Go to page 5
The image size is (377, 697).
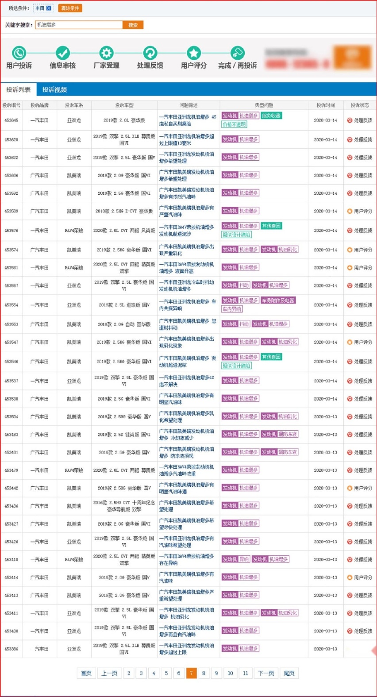pyautogui.click(x=166, y=673)
